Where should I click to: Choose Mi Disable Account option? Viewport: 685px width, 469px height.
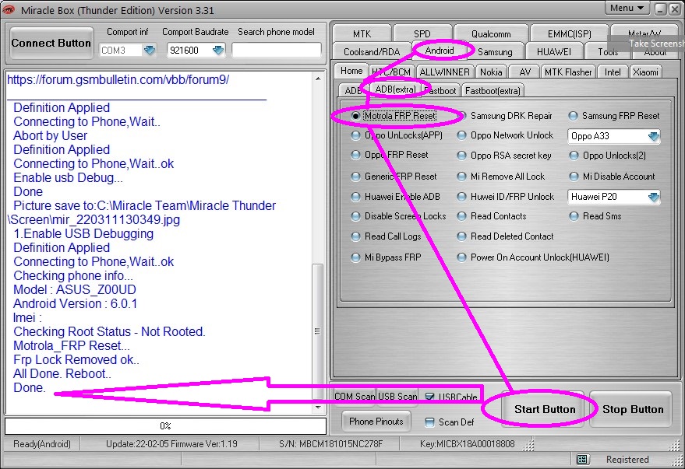pos(574,177)
